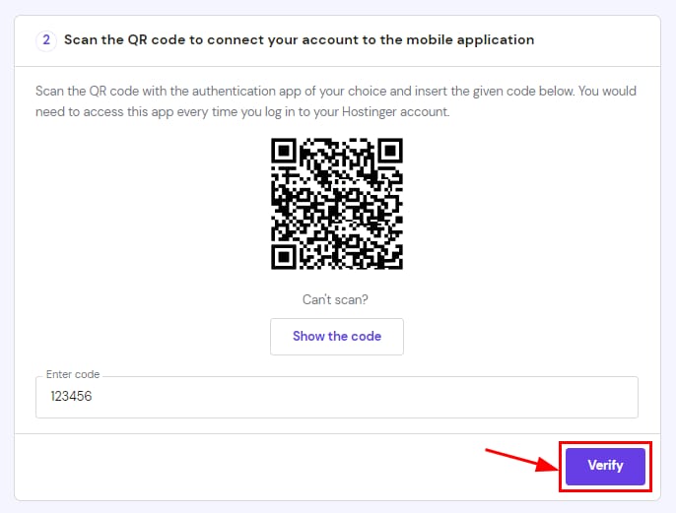The image size is (676, 513).
Task: Click the step 2 number circle
Action: pos(46,40)
